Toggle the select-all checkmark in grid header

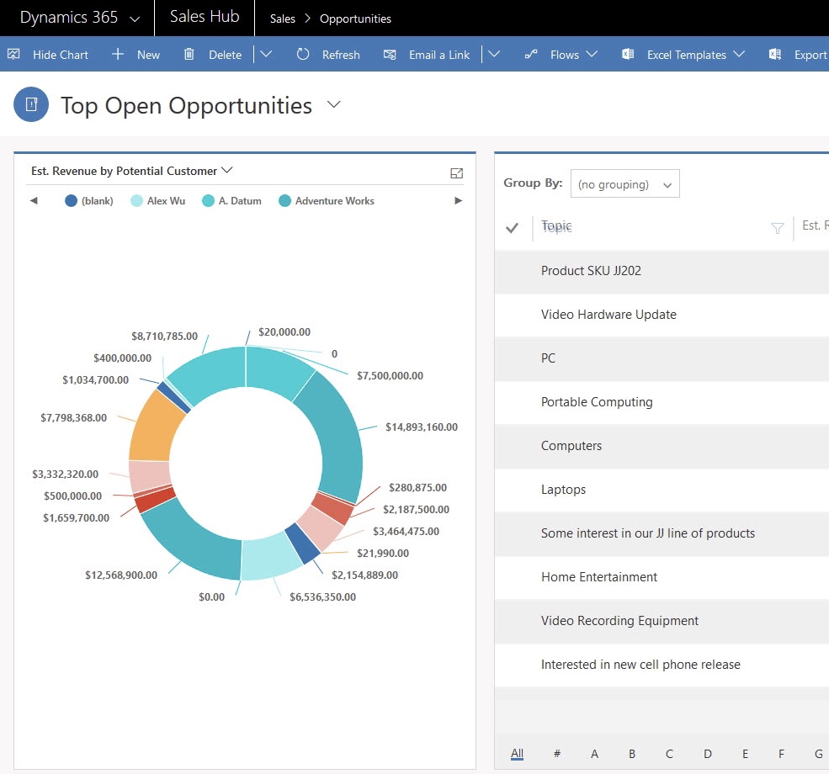[x=512, y=228]
